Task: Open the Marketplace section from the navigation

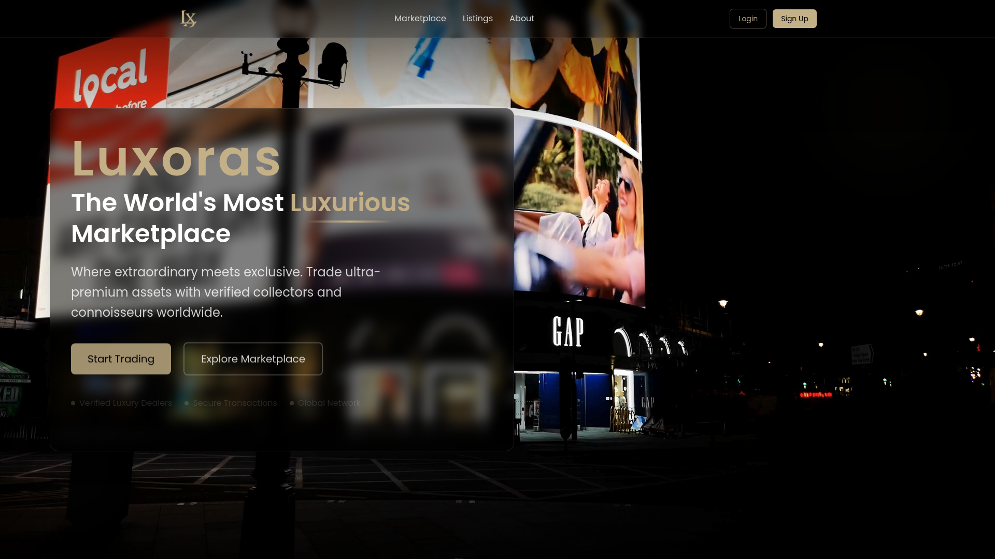Action: [420, 18]
